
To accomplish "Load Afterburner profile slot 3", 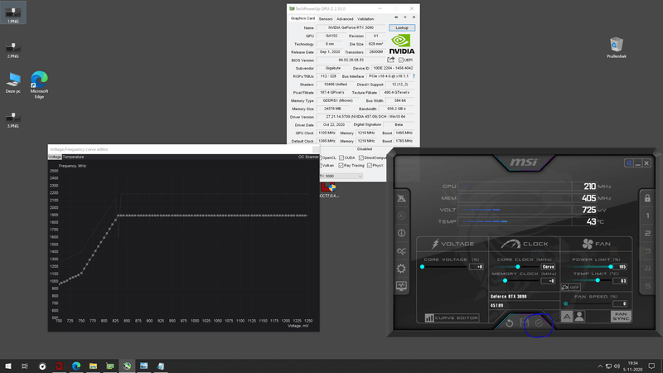I will (647, 251).
